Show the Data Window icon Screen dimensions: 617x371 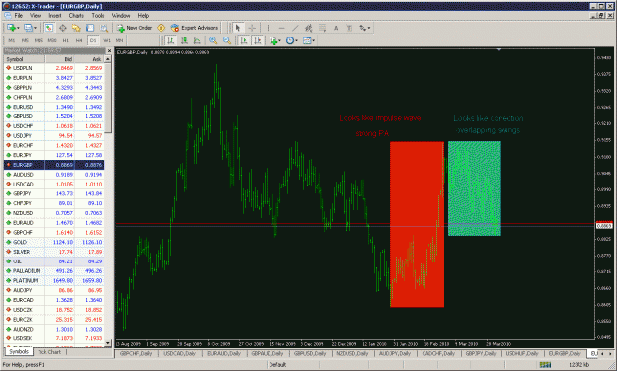click(x=62, y=28)
